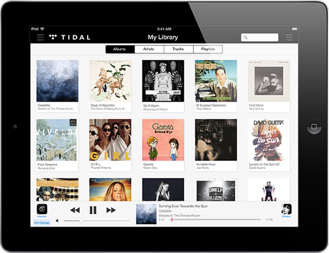Select the Kitchen speaker icon
This screenshot has height=253, width=329.
pos(42,209)
